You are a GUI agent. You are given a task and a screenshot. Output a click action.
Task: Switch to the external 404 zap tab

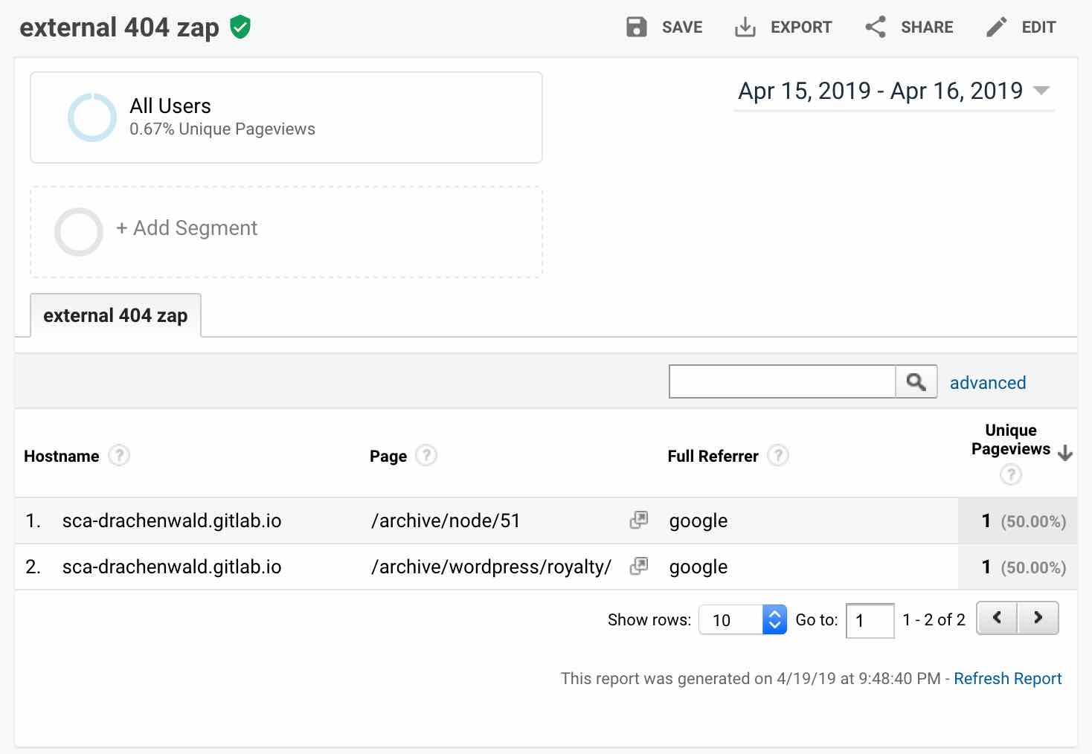point(115,315)
